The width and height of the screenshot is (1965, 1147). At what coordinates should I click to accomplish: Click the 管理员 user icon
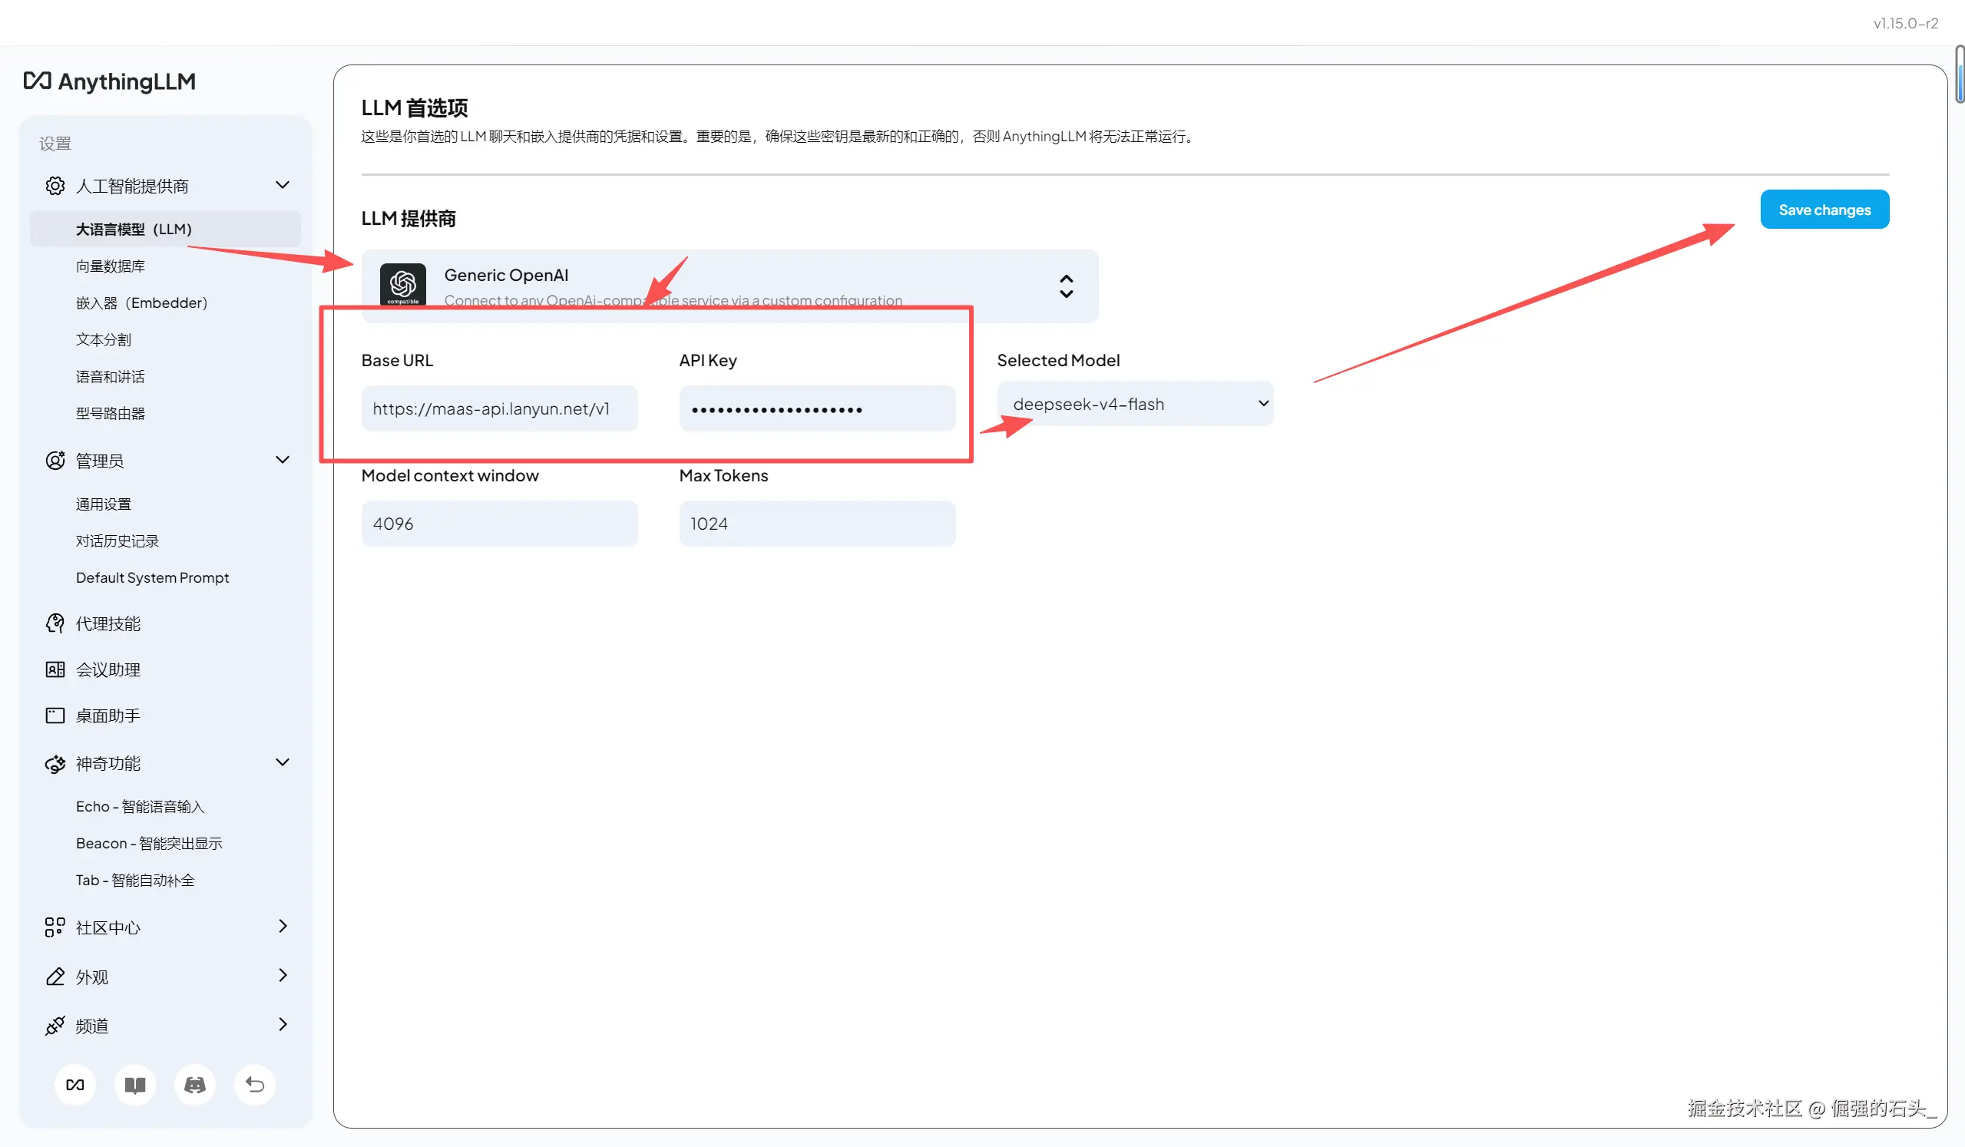[x=55, y=460]
